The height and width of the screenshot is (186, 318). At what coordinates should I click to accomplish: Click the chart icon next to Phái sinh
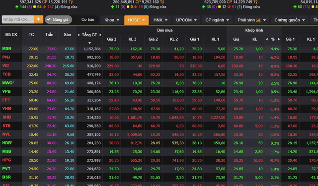(258, 20)
